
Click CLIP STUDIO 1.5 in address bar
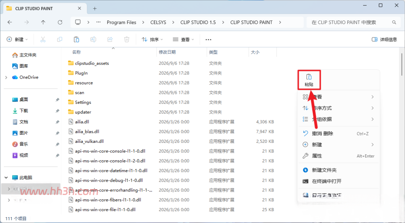[x=198, y=22]
